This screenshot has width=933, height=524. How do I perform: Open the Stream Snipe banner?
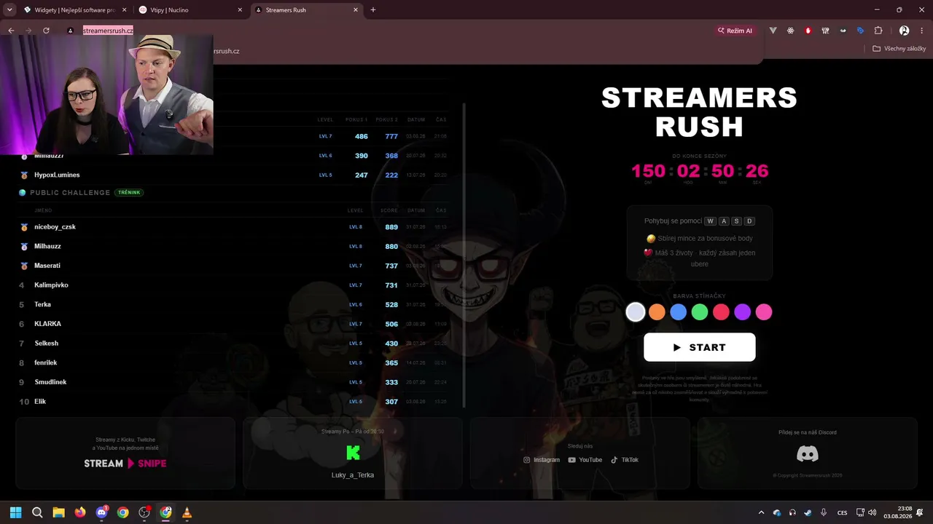(x=125, y=464)
